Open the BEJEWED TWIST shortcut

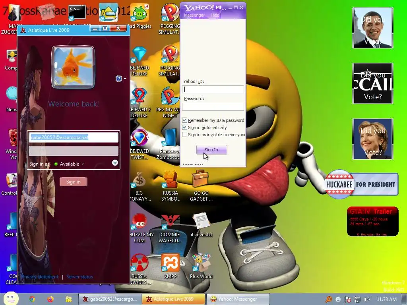coord(140,145)
